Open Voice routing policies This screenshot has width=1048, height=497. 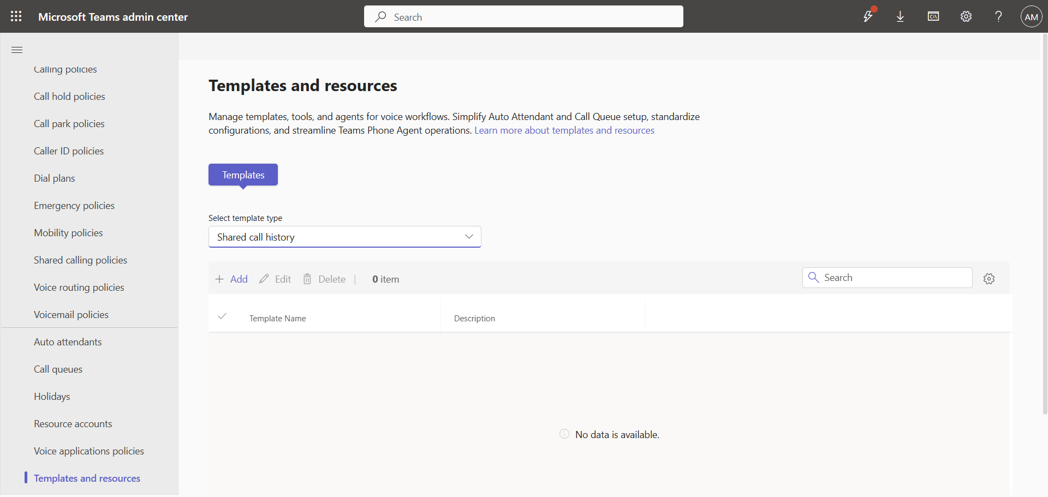[x=79, y=287]
